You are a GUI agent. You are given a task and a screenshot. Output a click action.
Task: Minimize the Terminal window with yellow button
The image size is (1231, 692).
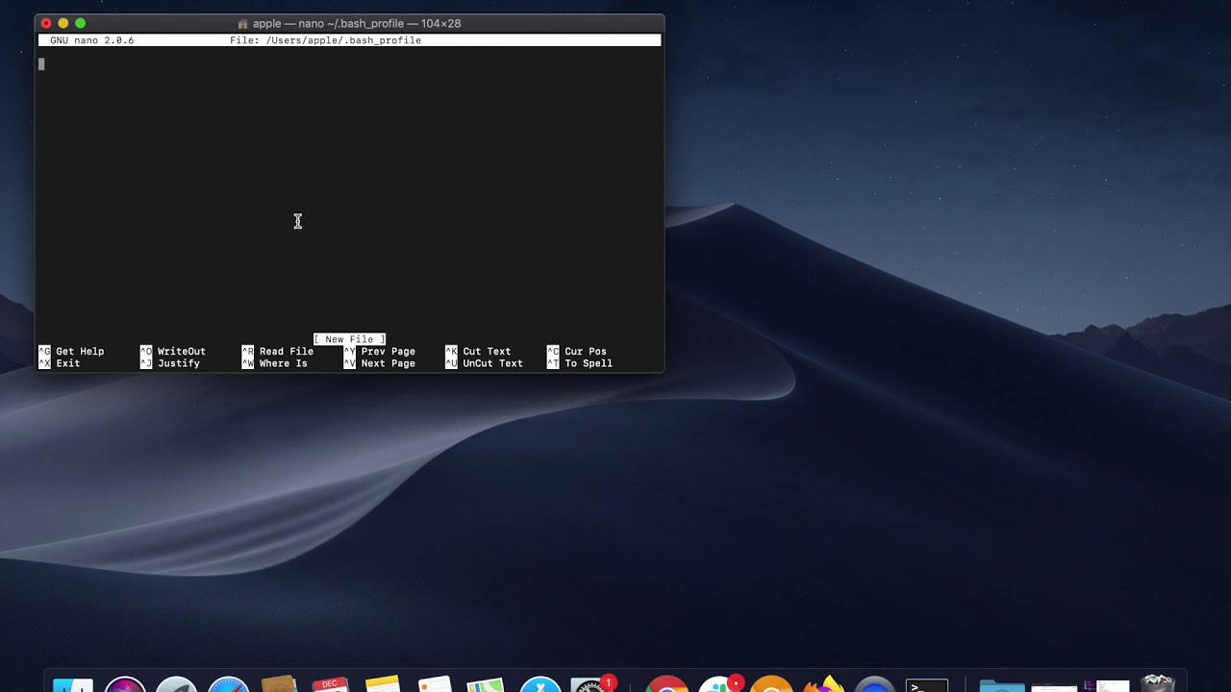point(63,23)
